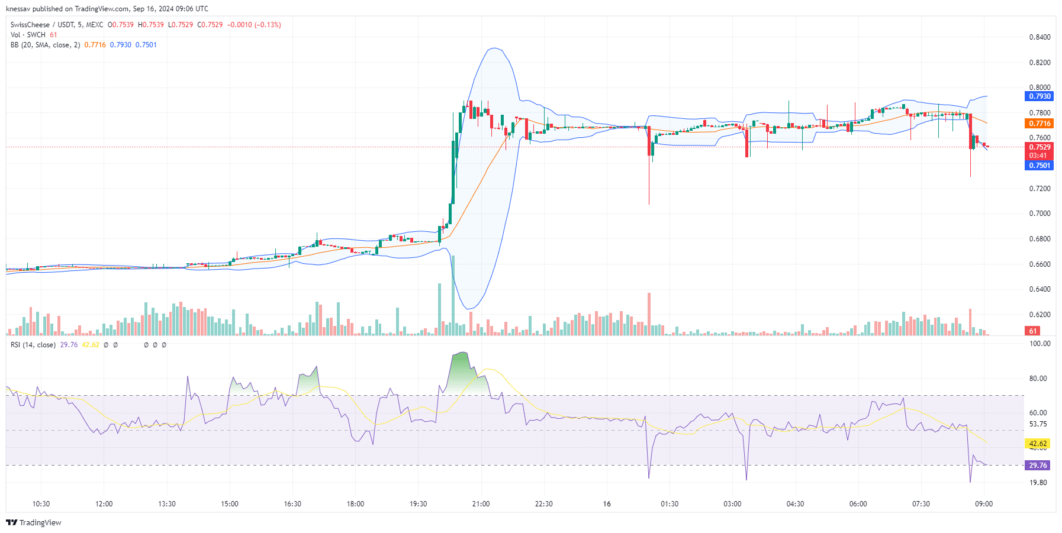Click the 100.00 RSI scale label
This screenshot has height=533, width=1062.
[x=1040, y=344]
